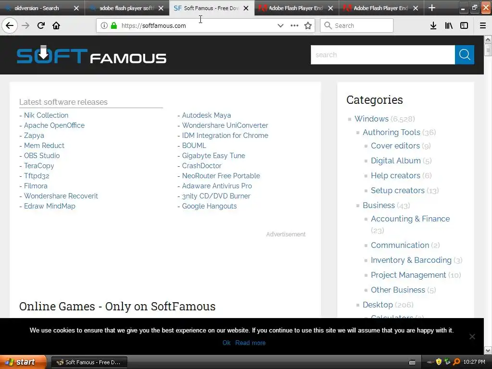This screenshot has width=492, height=369.
Task: Switch to first Adobe Flash Player End tab
Action: 296,8
